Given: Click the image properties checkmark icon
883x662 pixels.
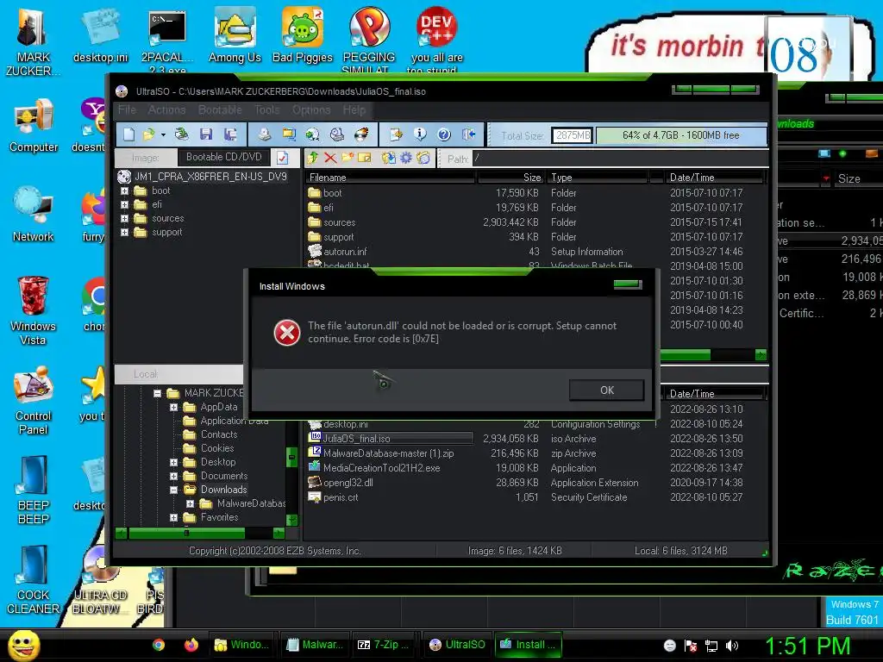Looking at the screenshot, I should point(283,158).
